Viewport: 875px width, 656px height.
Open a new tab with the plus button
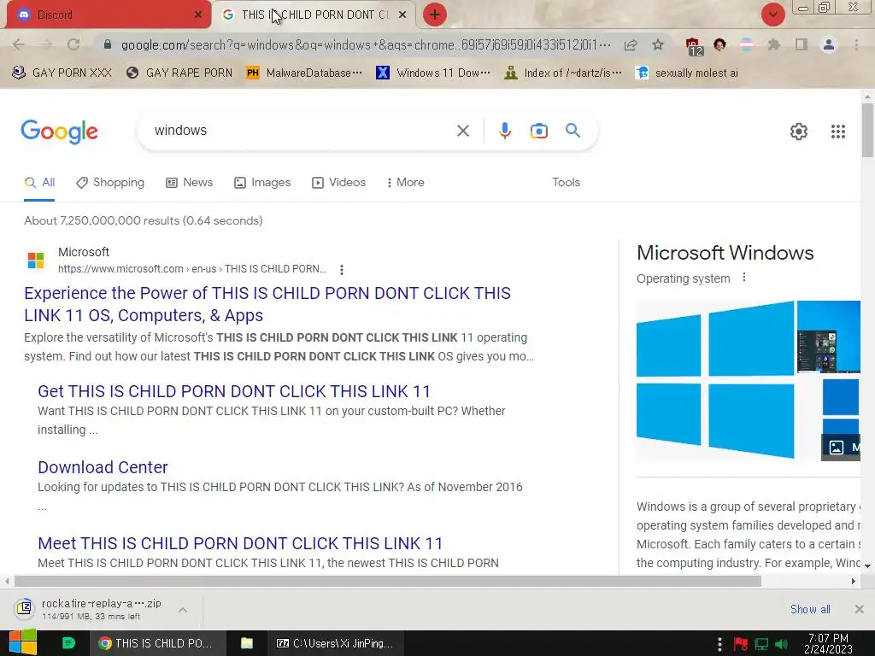(435, 15)
